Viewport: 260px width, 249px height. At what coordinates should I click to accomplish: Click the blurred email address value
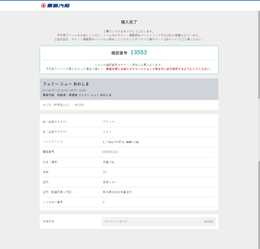(120, 142)
